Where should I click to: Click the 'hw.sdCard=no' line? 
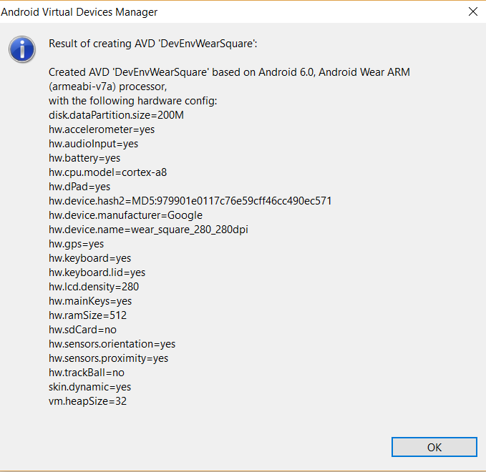click(82, 330)
